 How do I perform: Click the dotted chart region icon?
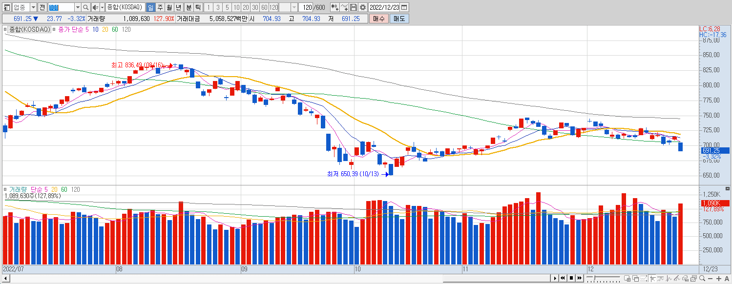pyautogui.click(x=644, y=279)
